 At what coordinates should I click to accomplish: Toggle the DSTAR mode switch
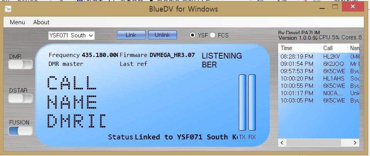click(x=20, y=98)
